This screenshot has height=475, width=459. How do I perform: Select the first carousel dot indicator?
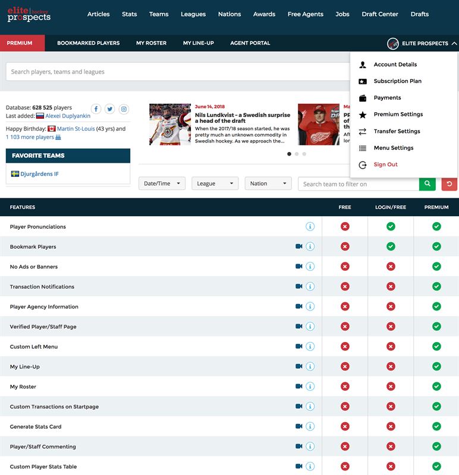point(289,154)
